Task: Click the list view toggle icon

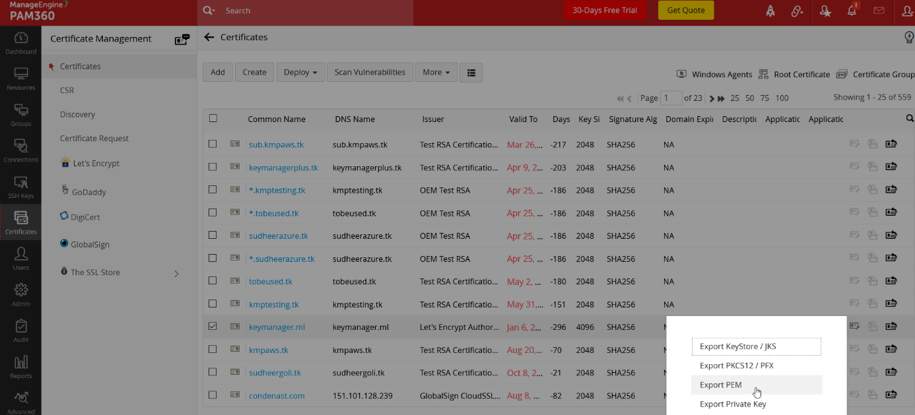Action: pyautogui.click(x=471, y=73)
